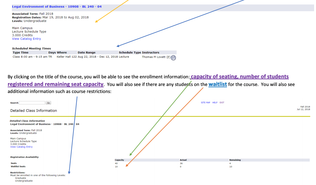Select the Instructors column header in meeting times
Image resolution: width=316 pixels, height=185 pixels.
pos(151,53)
